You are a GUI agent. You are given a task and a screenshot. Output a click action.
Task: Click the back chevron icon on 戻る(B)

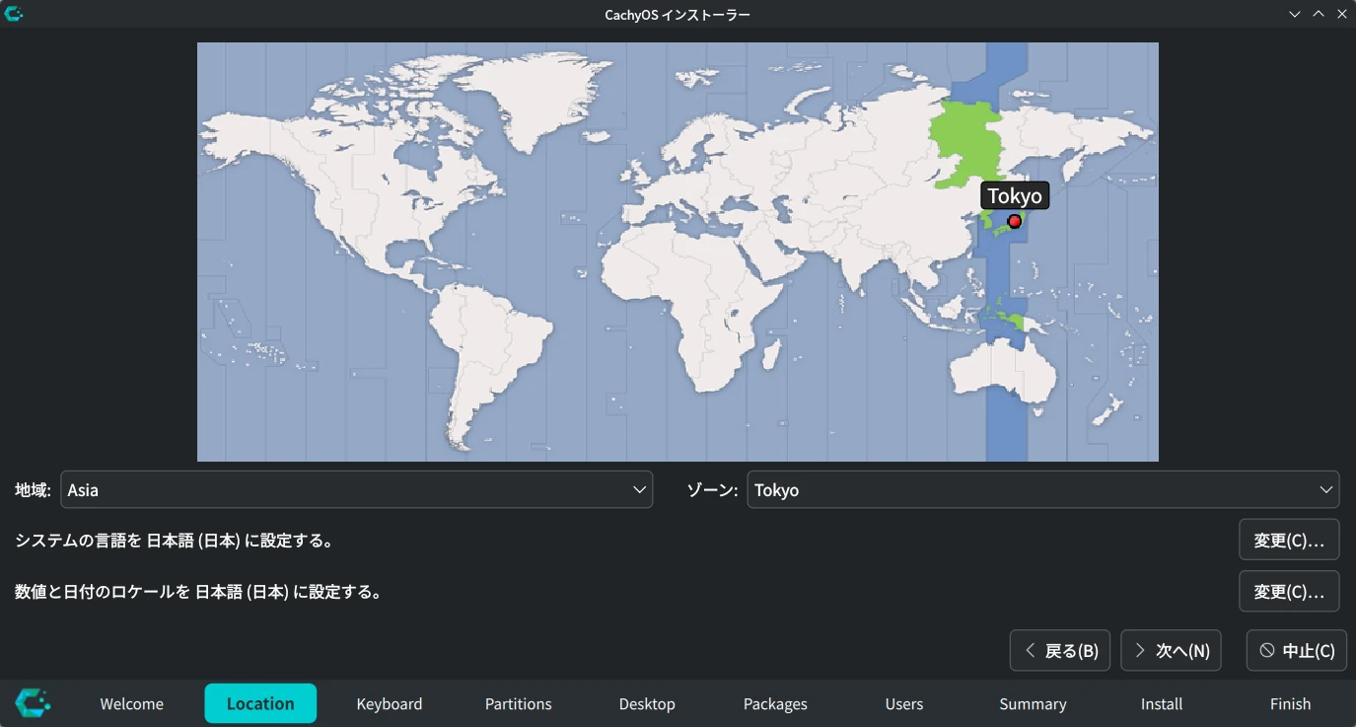(x=1031, y=651)
